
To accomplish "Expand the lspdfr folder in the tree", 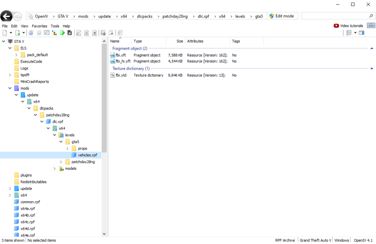I will point(10,75).
